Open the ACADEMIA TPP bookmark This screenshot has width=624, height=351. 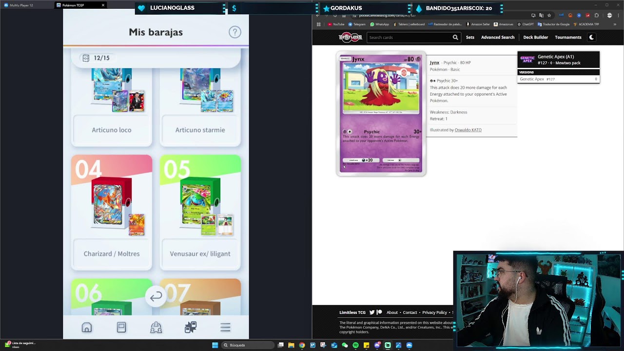pos(586,24)
